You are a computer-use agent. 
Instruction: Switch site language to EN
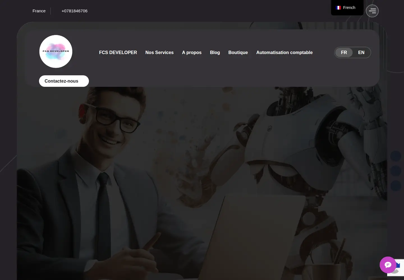pos(361,53)
